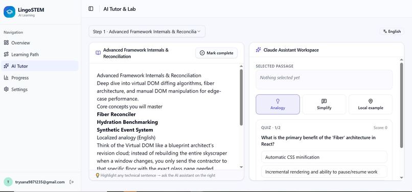Click the Claude Assistant Workspace title
The width and height of the screenshot is (412, 192).
[x=291, y=50]
